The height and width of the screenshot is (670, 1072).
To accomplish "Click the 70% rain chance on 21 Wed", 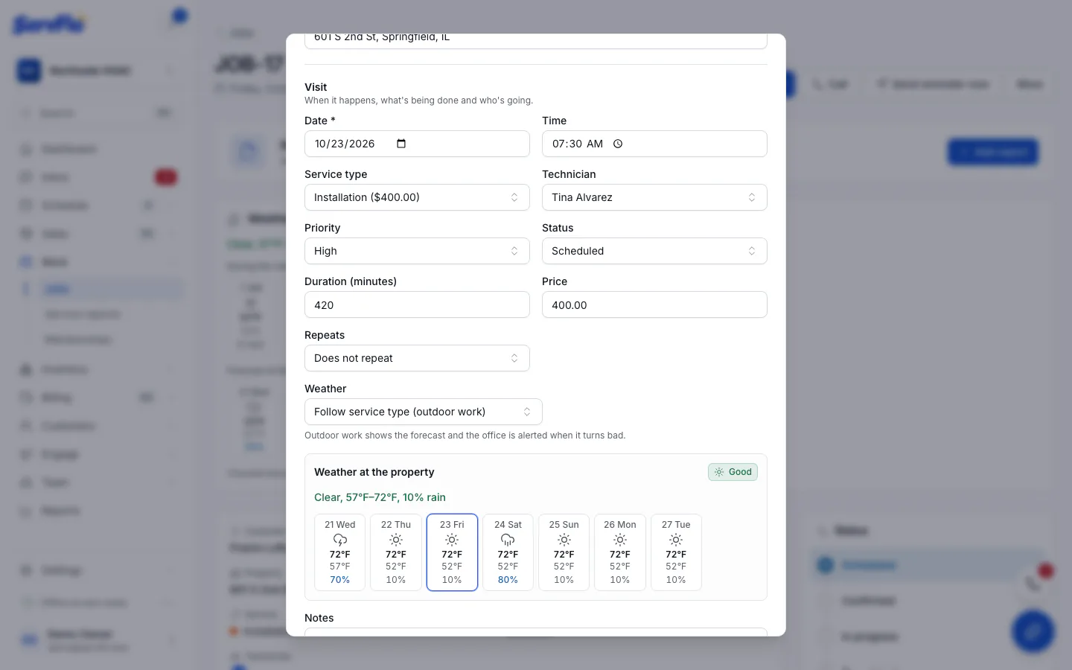I will click(340, 580).
